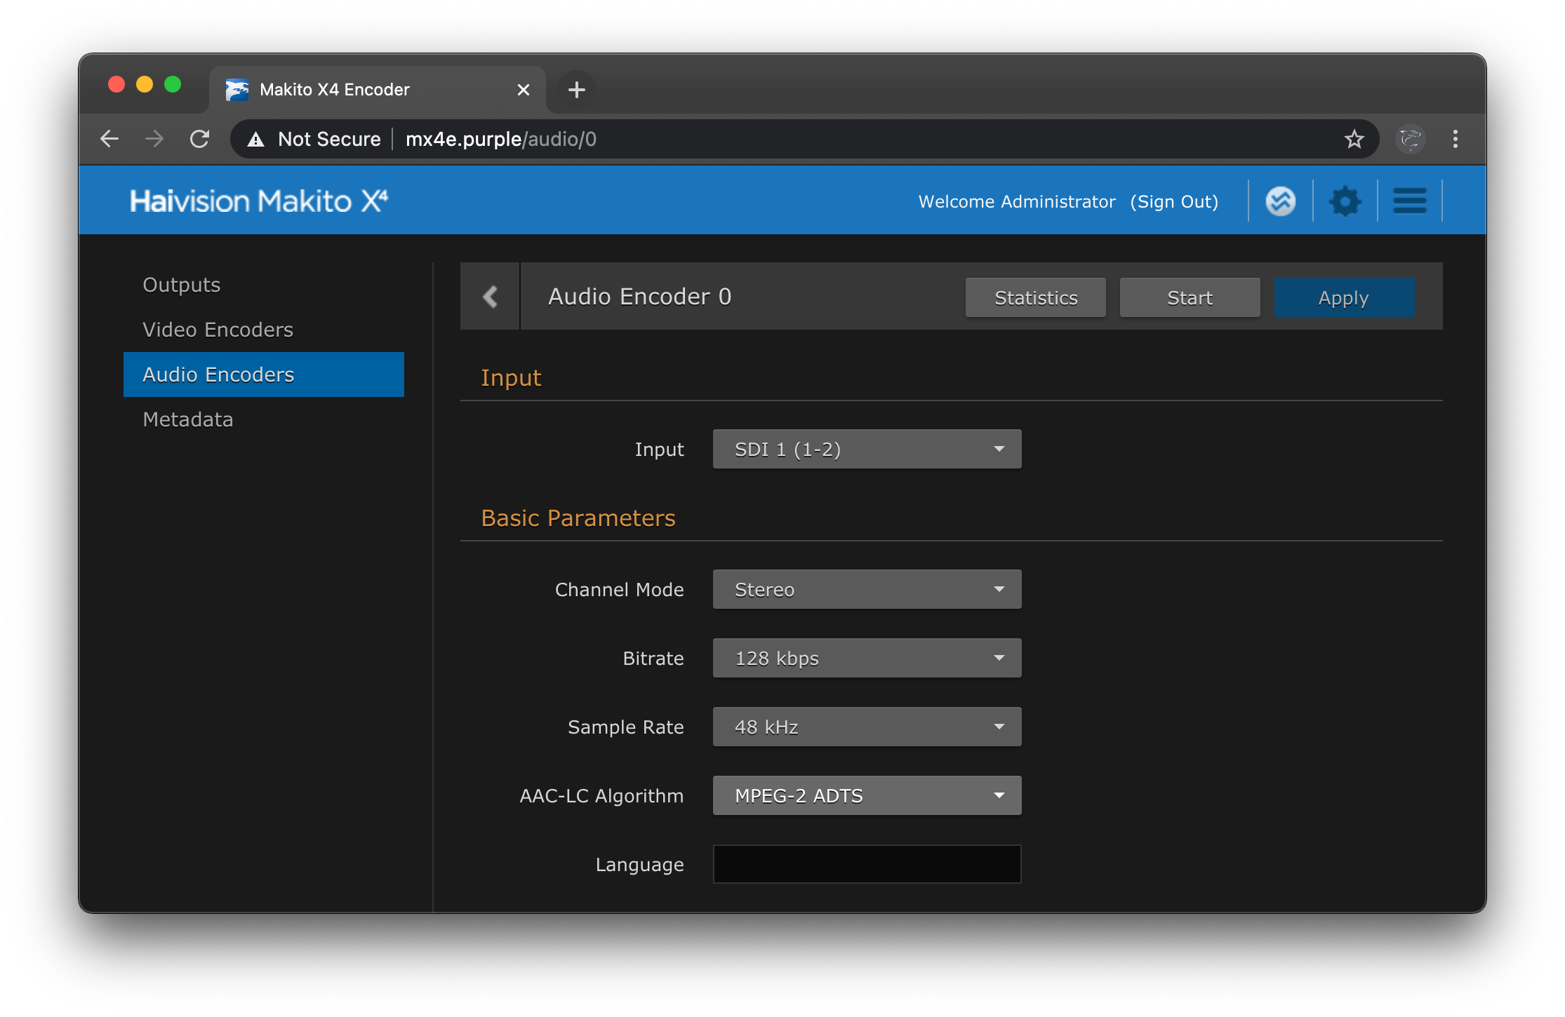Click the back chevron beside Audio Encoder 0
The image size is (1565, 1017).
click(490, 297)
